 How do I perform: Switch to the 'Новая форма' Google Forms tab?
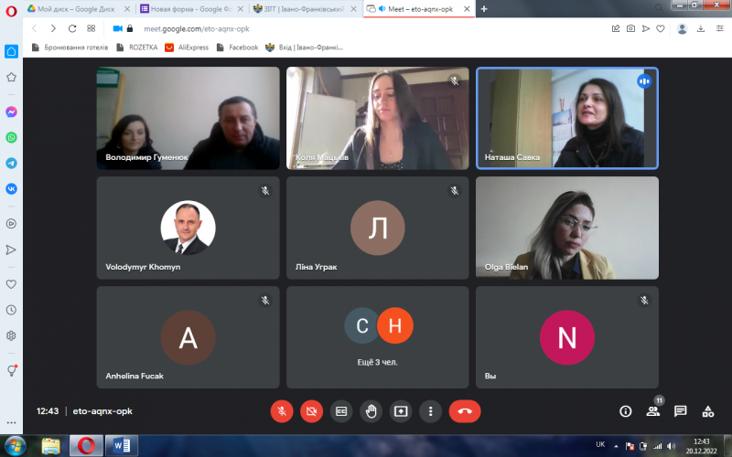191,9
